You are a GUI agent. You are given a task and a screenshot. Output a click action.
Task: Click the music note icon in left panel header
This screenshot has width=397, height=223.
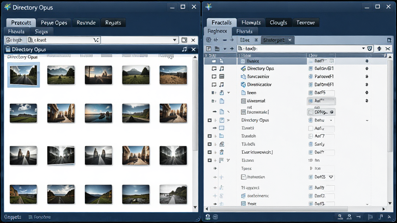[184, 49]
